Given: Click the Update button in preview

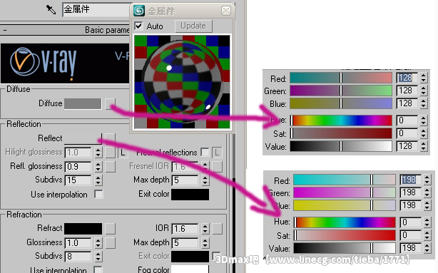Looking at the screenshot, I should tap(193, 26).
